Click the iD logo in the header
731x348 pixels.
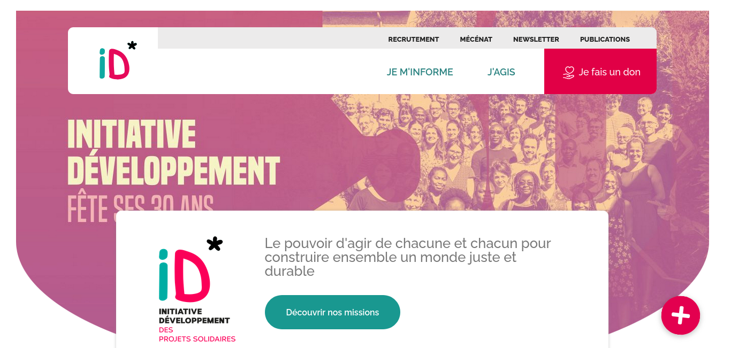tap(118, 60)
